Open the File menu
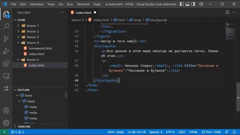The width and height of the screenshot is (240, 135). click(13, 4)
